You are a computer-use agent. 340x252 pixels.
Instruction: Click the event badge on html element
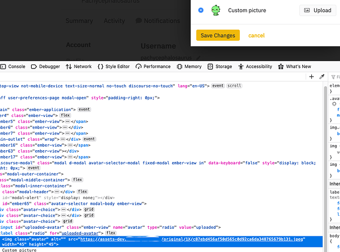[218, 86]
